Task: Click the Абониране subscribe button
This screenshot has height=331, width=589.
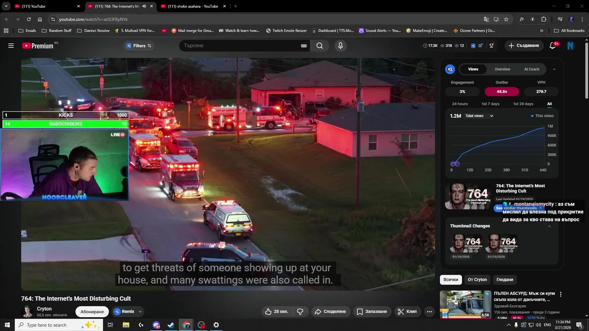Action: click(92, 311)
